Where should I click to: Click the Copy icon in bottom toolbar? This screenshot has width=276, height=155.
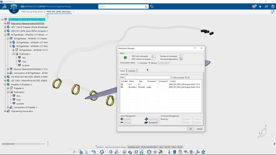(80, 152)
